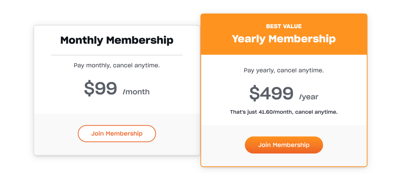The height and width of the screenshot is (183, 403).
Task: Click the /month billing period text
Action: coord(136,92)
